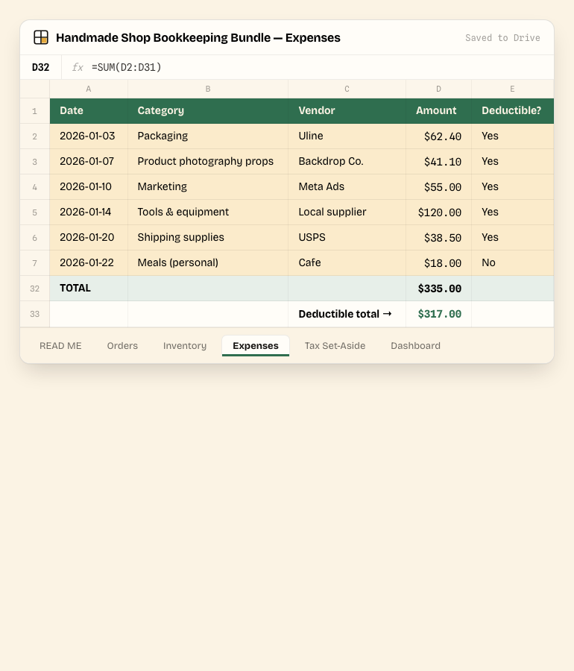Screen dimensions: 574x671
Task: Switch to the Orders tab
Action: coord(122,346)
